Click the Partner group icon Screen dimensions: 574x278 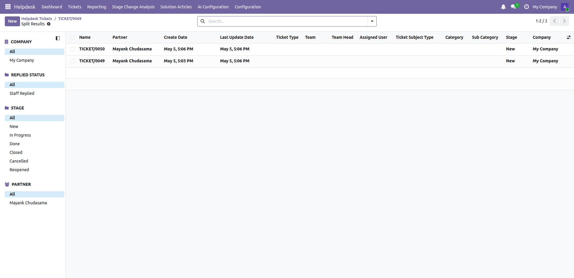(7, 184)
